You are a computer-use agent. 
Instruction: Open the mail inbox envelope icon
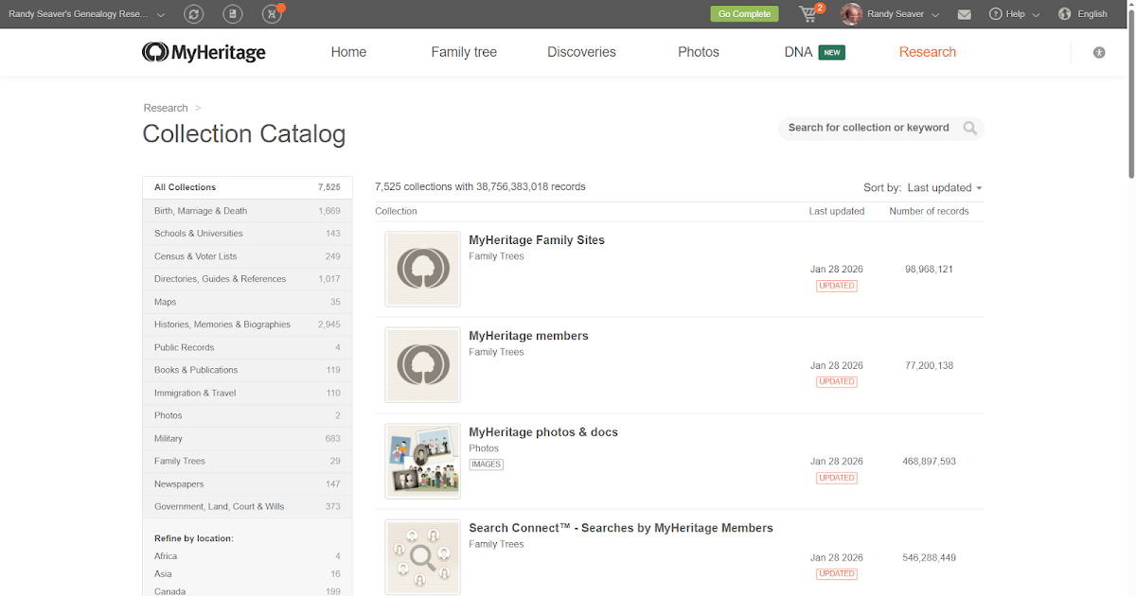965,14
